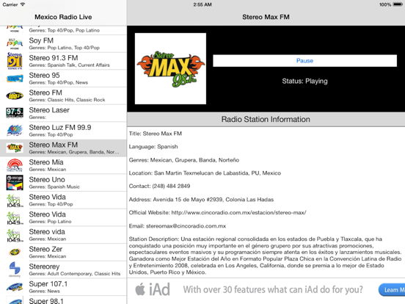Tap the Learn More button in iAd banner

pos(392,290)
